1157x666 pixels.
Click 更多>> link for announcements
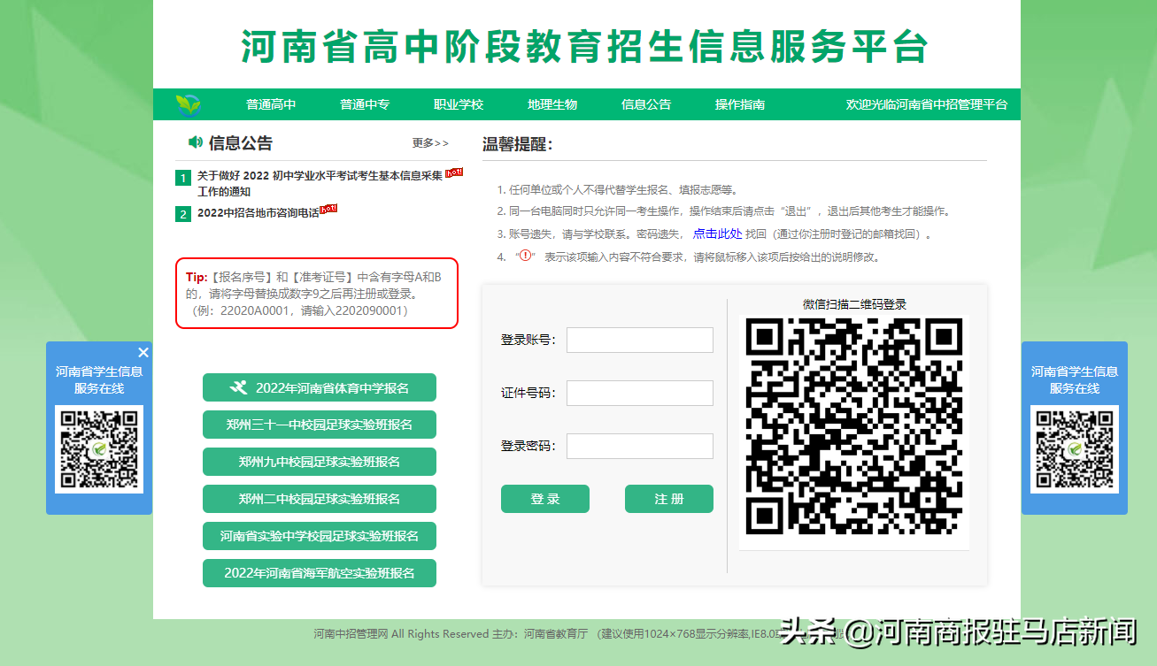tap(430, 143)
